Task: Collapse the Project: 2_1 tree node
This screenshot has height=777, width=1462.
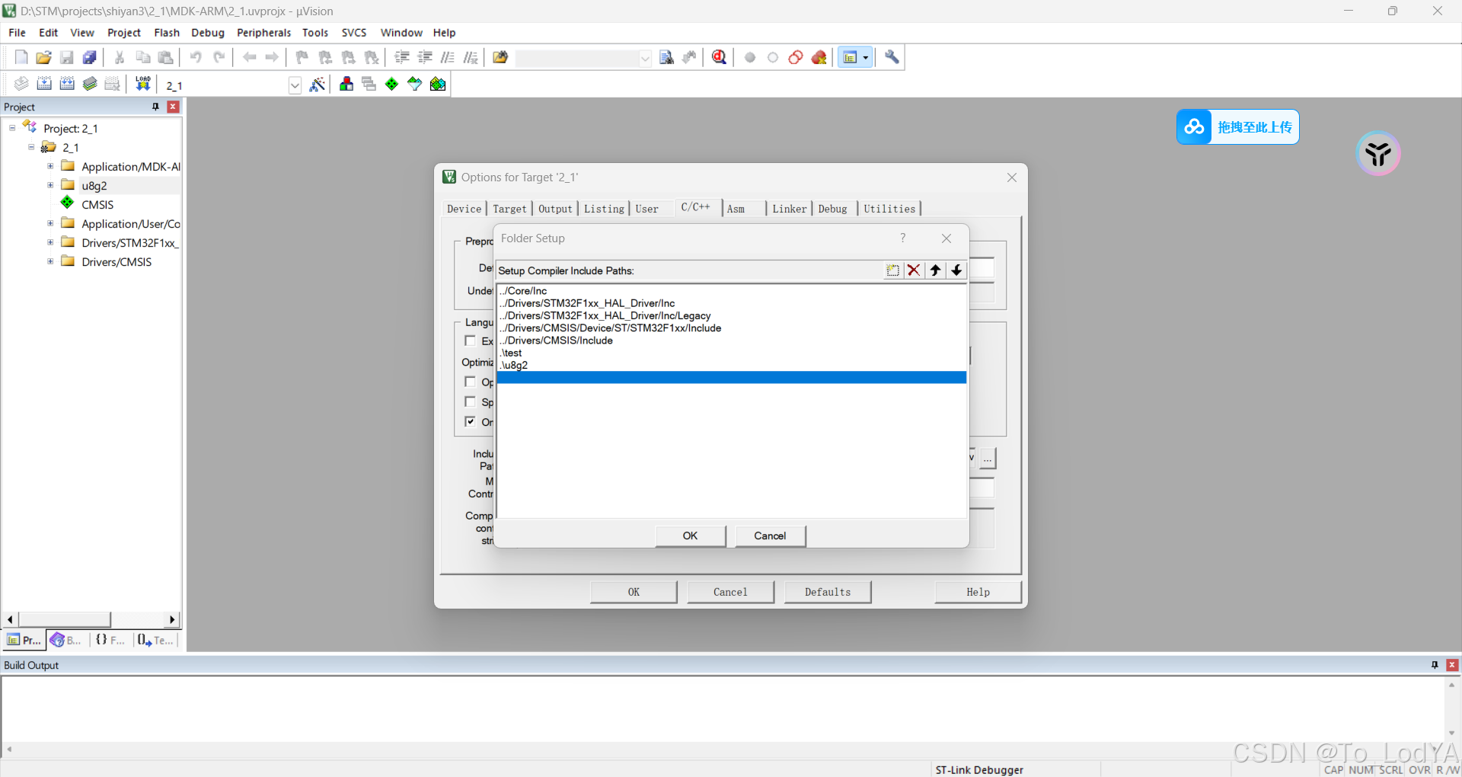Action: (12, 128)
